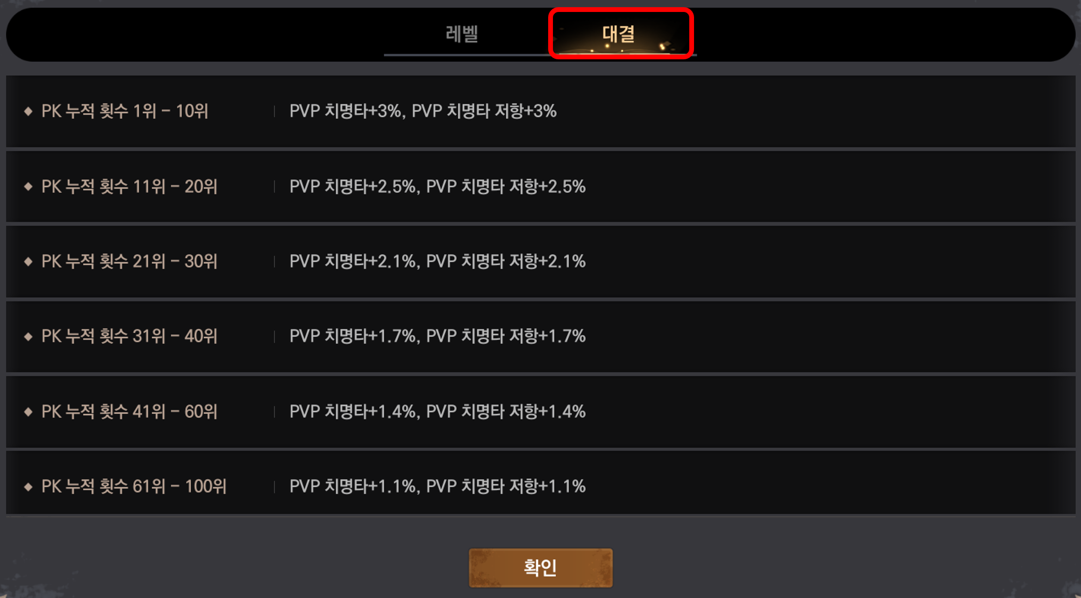Screen dimensions: 1081x598
Task: Click diamond bullet beside PK 41위 – 60위
Action: pyautogui.click(x=28, y=411)
